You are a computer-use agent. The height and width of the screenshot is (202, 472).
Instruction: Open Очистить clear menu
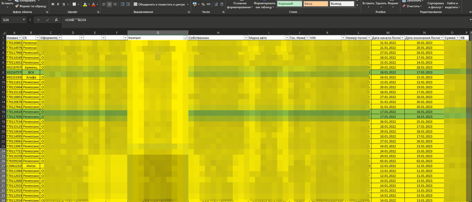click(x=411, y=6)
